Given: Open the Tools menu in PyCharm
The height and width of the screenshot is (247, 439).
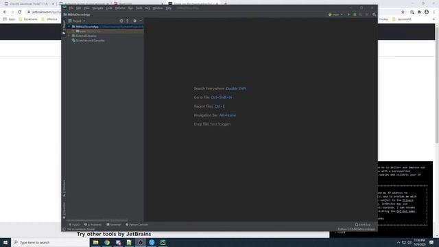Looking at the screenshot, I should [x=139, y=8].
